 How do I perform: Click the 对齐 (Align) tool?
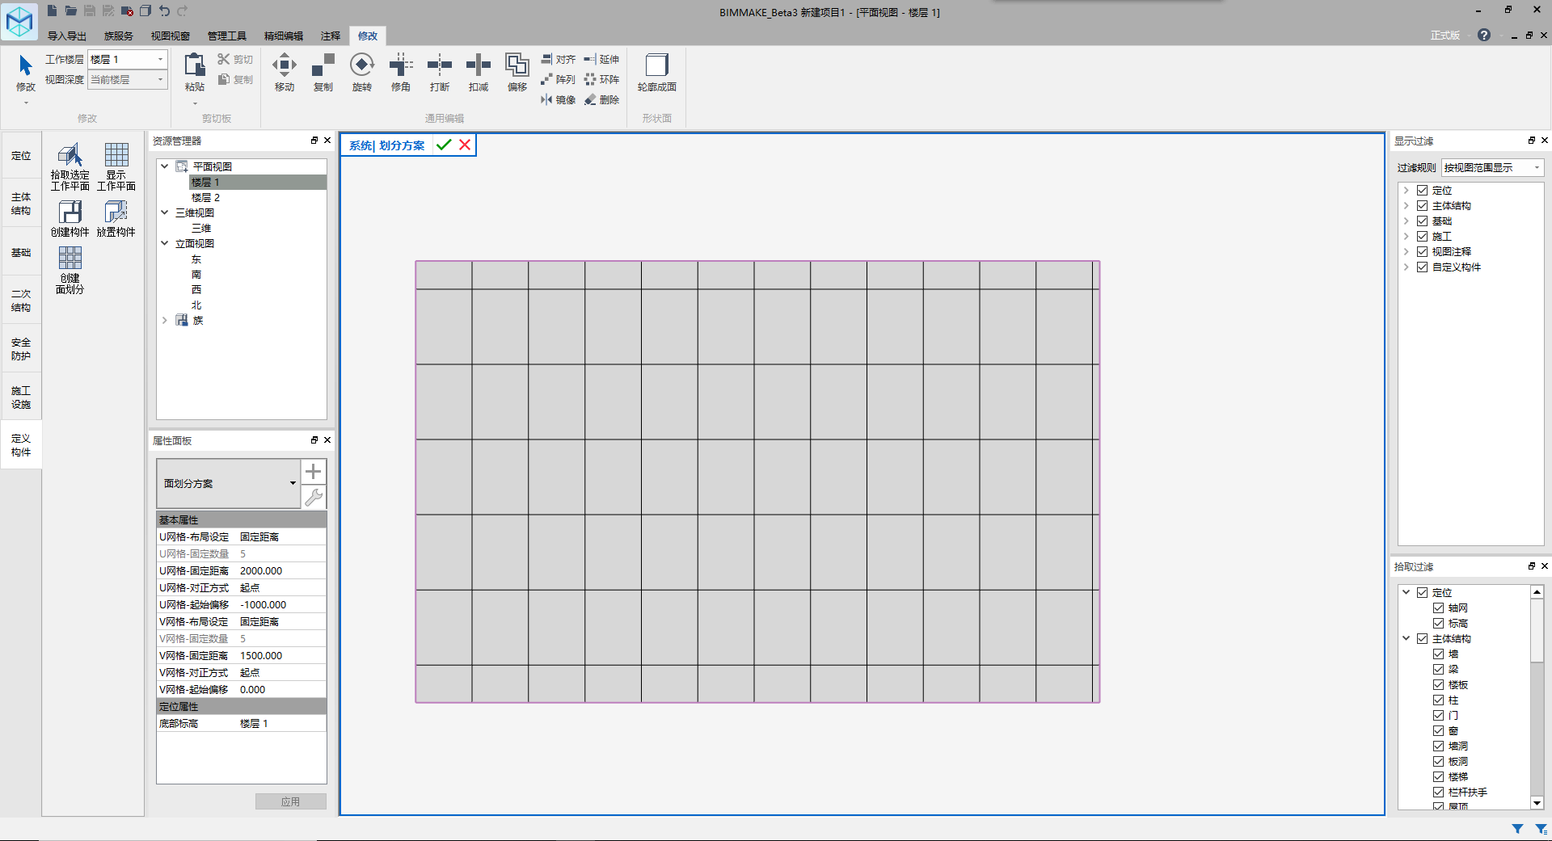[x=558, y=59]
